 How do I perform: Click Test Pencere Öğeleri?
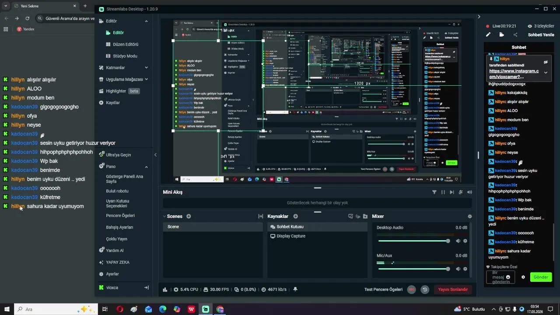click(x=383, y=290)
